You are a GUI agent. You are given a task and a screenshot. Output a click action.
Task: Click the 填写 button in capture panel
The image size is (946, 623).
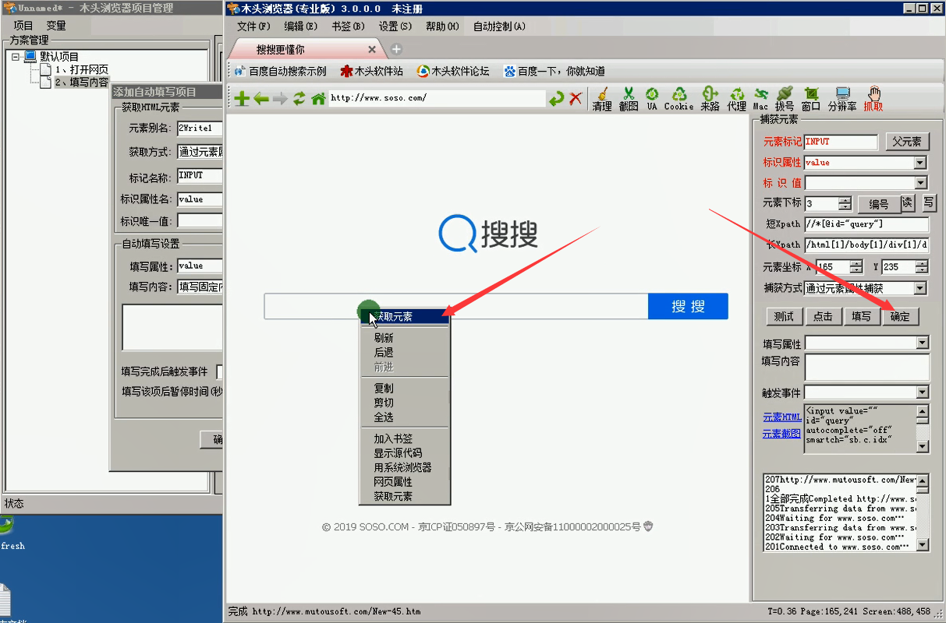[x=861, y=316]
